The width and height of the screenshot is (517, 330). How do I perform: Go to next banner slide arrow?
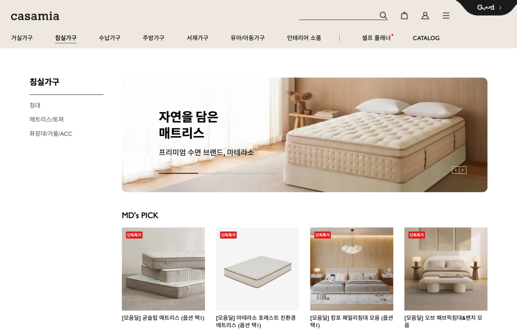coord(462,170)
